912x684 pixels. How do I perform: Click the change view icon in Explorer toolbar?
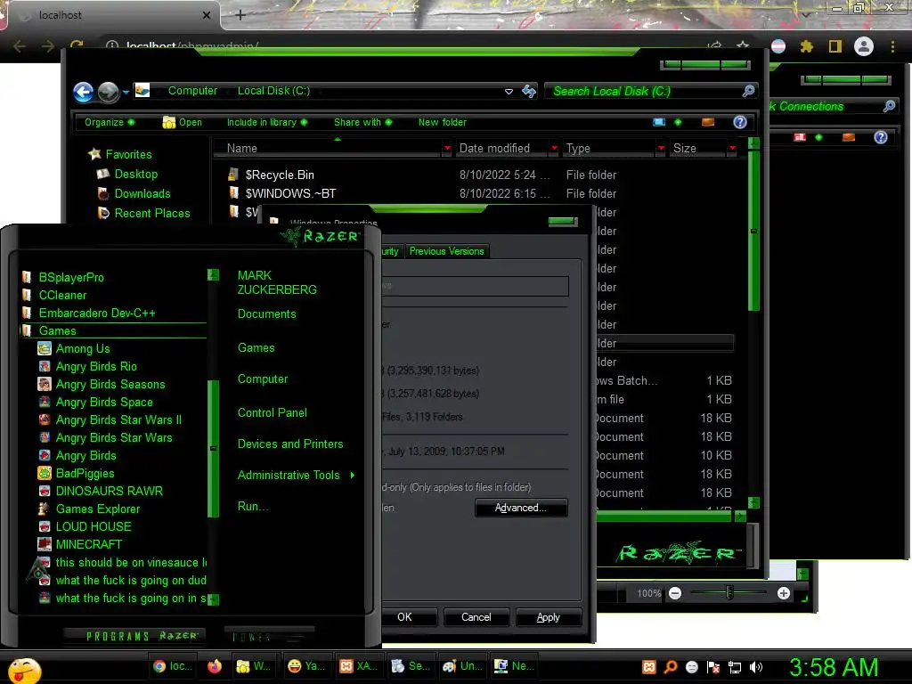659,122
